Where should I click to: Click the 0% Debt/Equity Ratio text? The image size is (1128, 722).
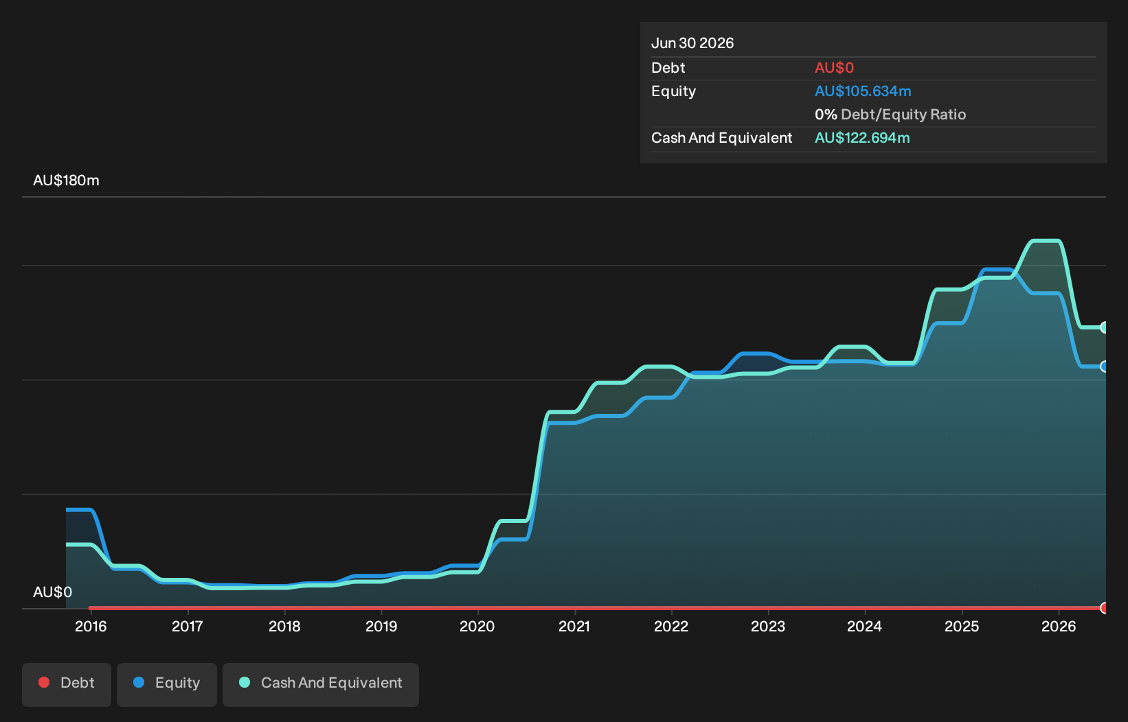pos(890,115)
